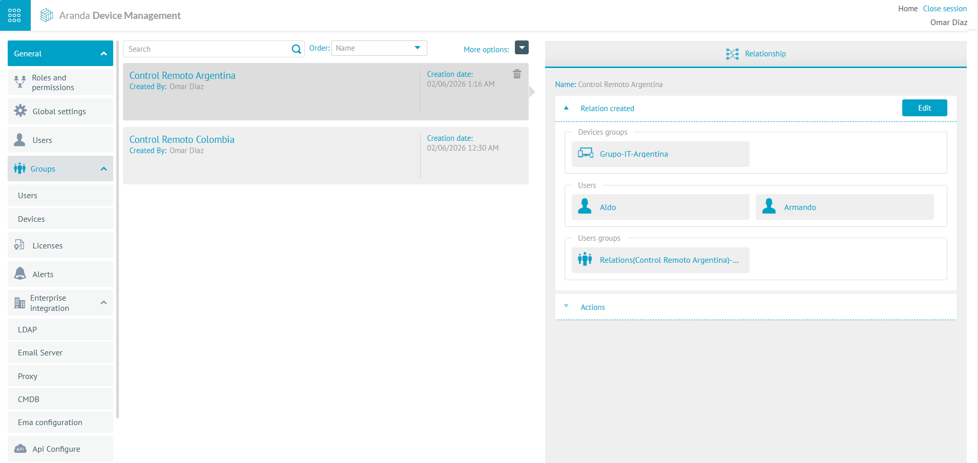
Task: Collapse the Enterprise integration submenu
Action: [103, 303]
